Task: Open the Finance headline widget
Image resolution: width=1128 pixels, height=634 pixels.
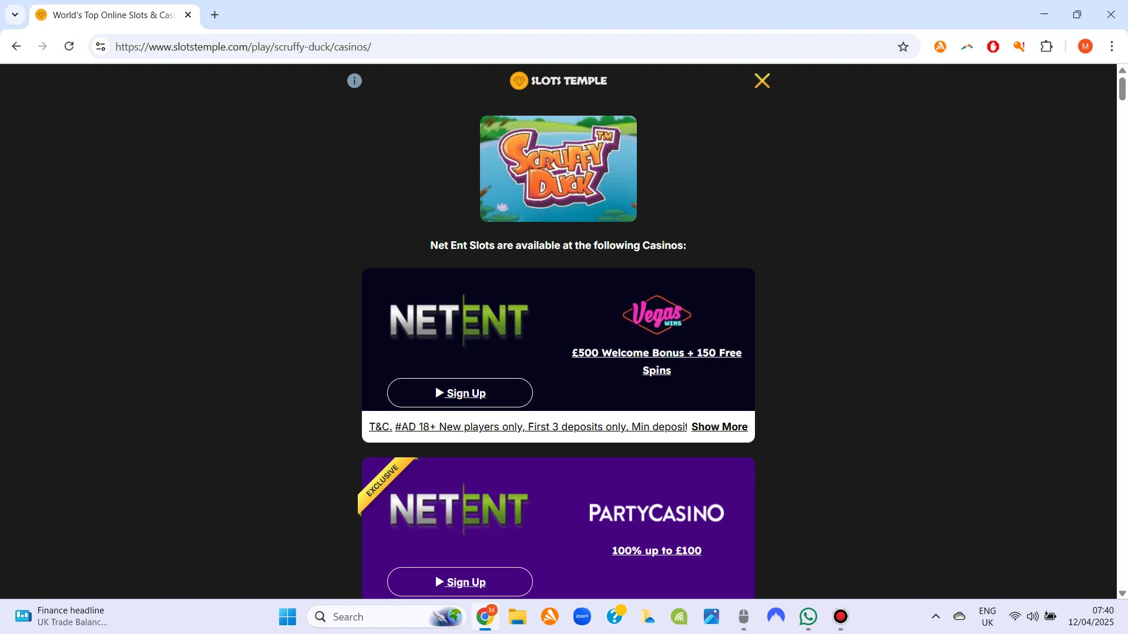Action: [x=62, y=616]
